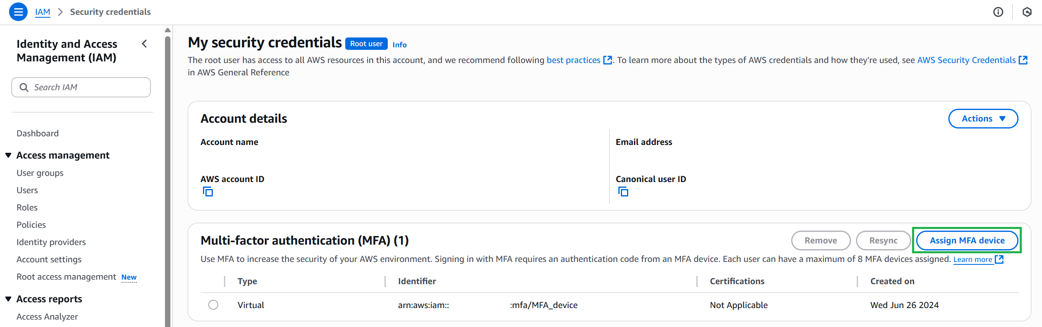1042x327 pixels.
Task: Click the Not Applicable certifications cell
Action: (738, 305)
